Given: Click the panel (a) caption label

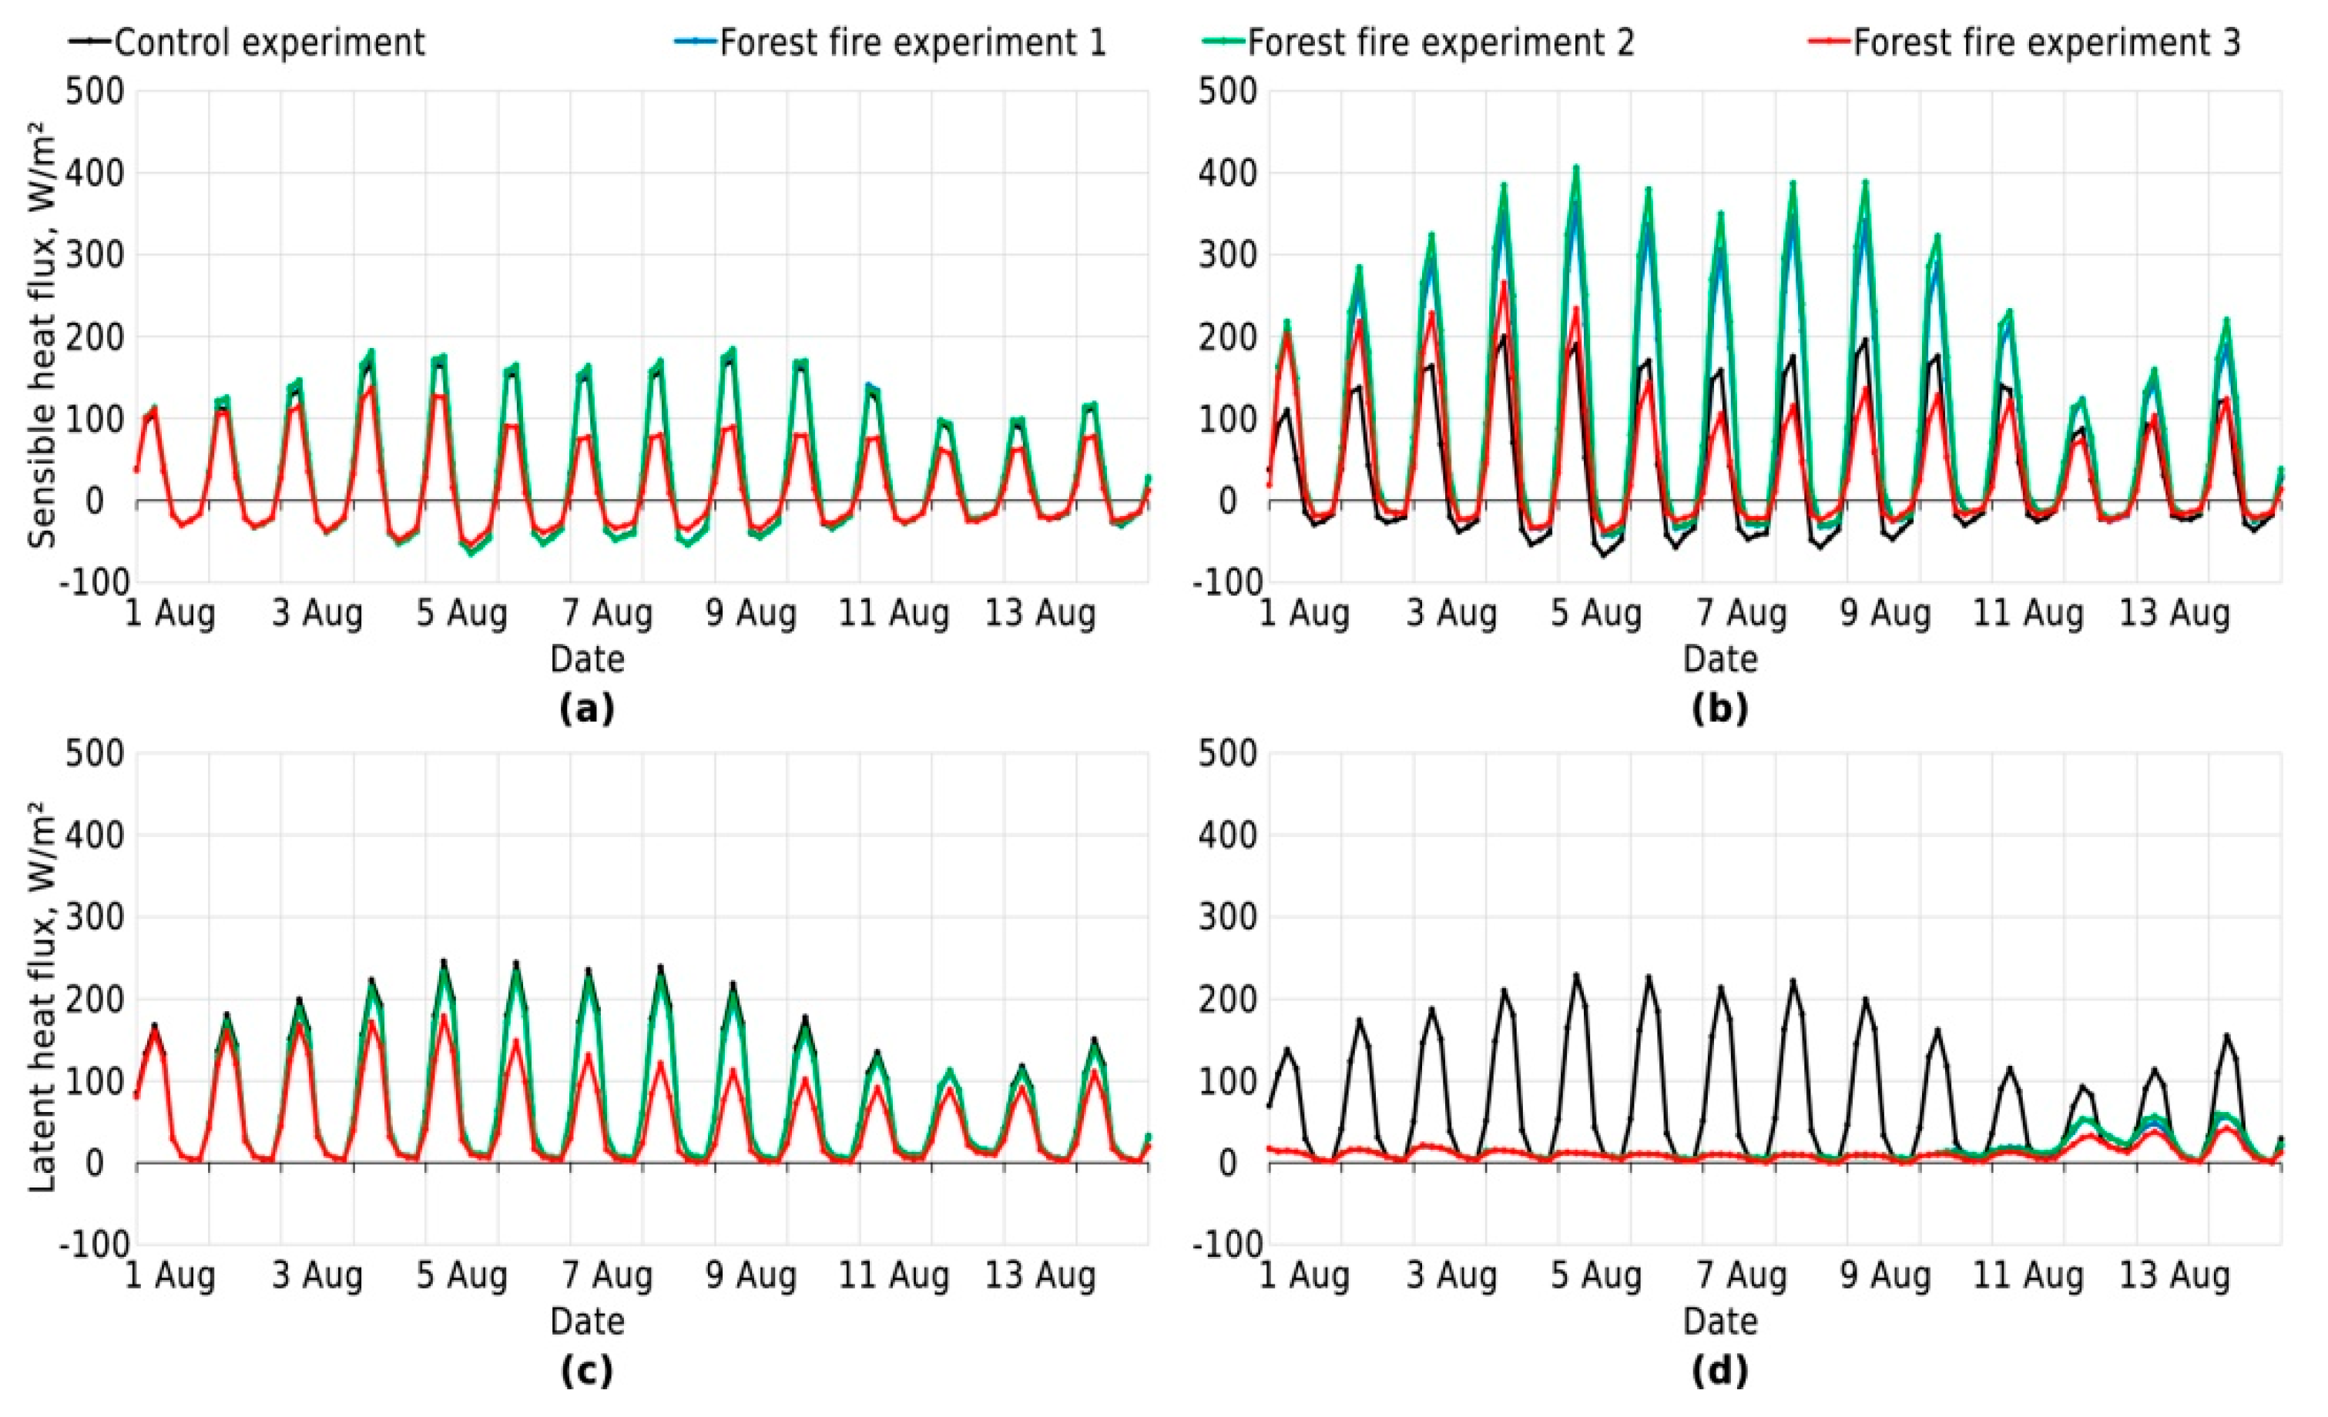Looking at the screenshot, I should 587,708.
